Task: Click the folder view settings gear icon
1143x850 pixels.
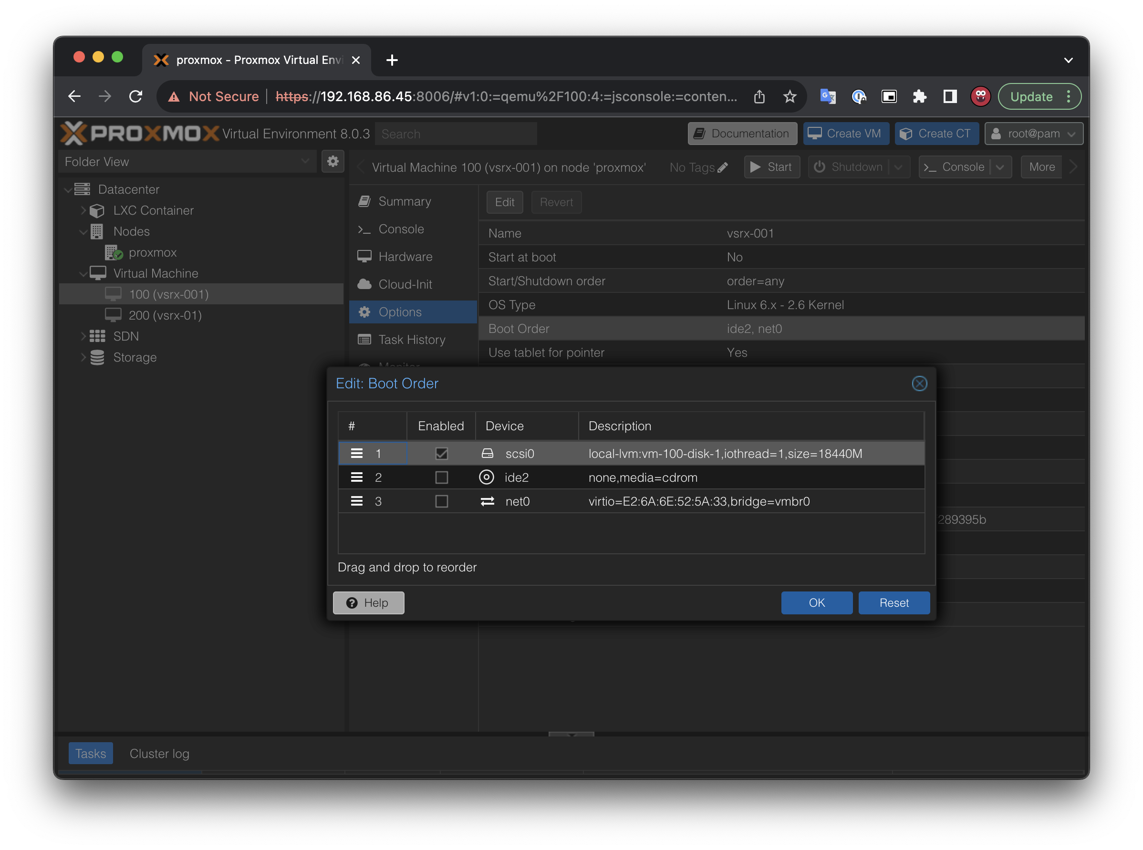Action: point(333,162)
